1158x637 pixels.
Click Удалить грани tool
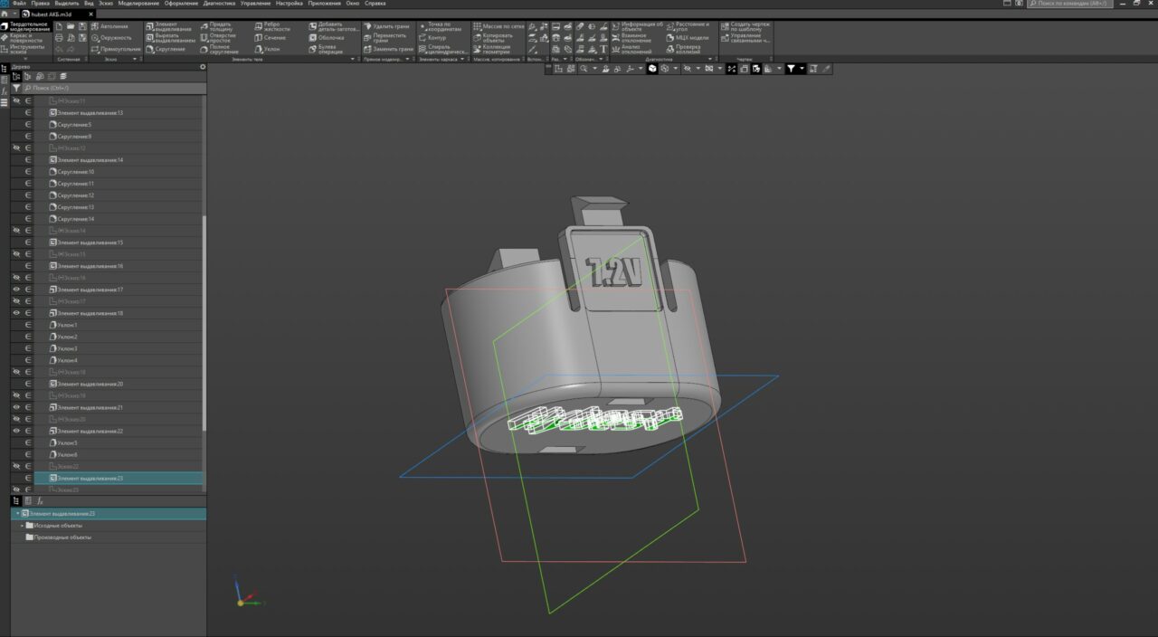click(x=386, y=26)
